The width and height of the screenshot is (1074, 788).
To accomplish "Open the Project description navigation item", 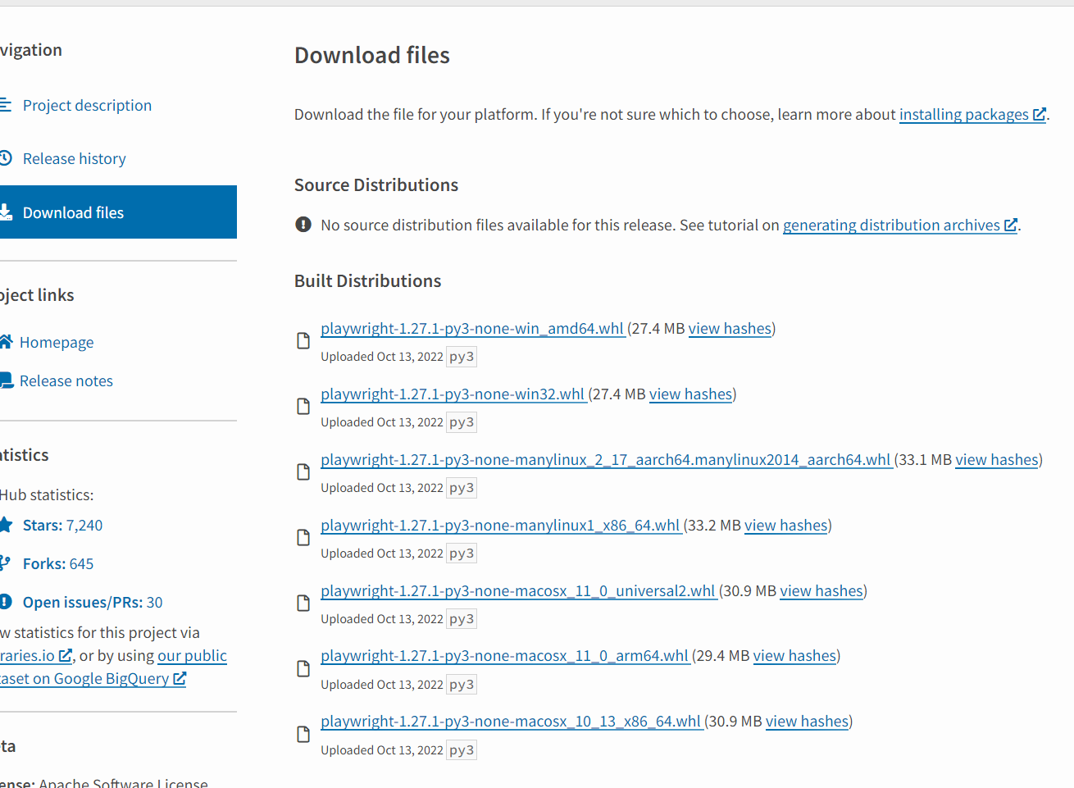I will [x=88, y=104].
